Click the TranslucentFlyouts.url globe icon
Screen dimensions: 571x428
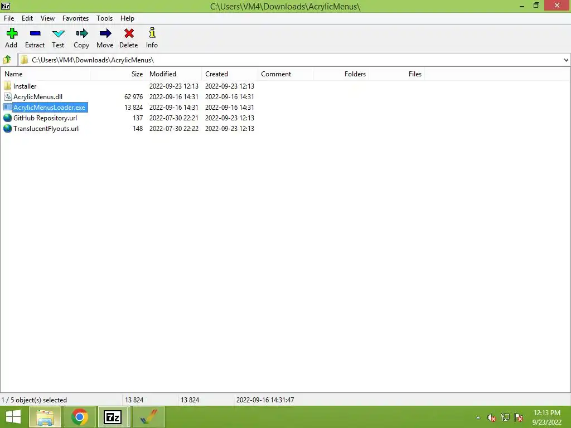8,128
